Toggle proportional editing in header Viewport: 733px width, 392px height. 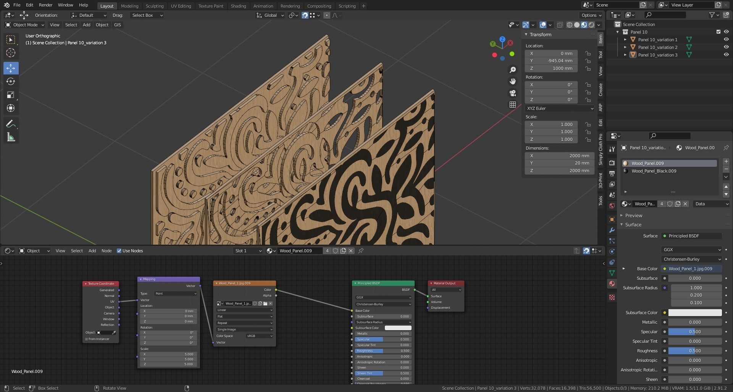click(x=327, y=15)
